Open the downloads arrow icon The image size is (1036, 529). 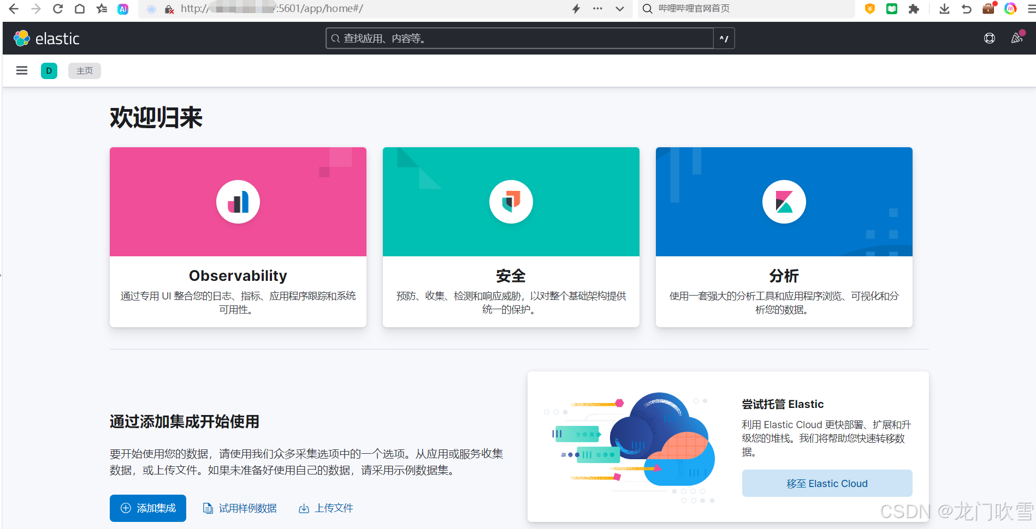944,9
